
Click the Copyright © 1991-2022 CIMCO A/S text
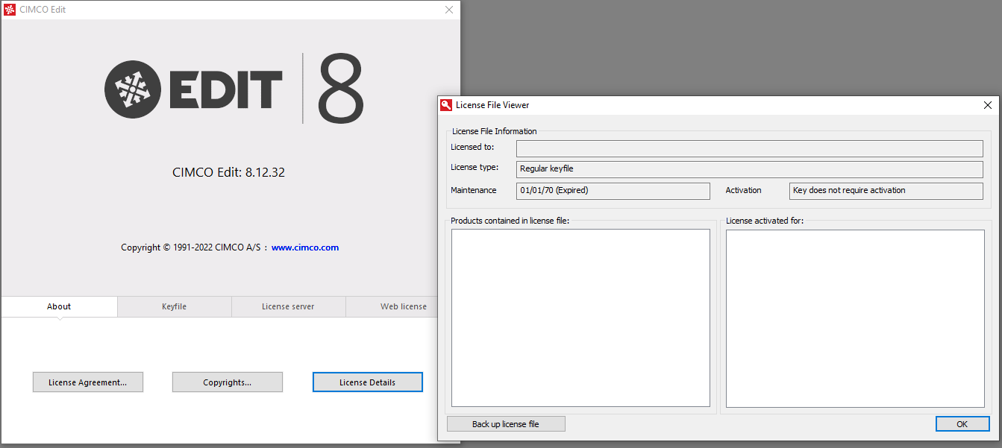click(191, 247)
